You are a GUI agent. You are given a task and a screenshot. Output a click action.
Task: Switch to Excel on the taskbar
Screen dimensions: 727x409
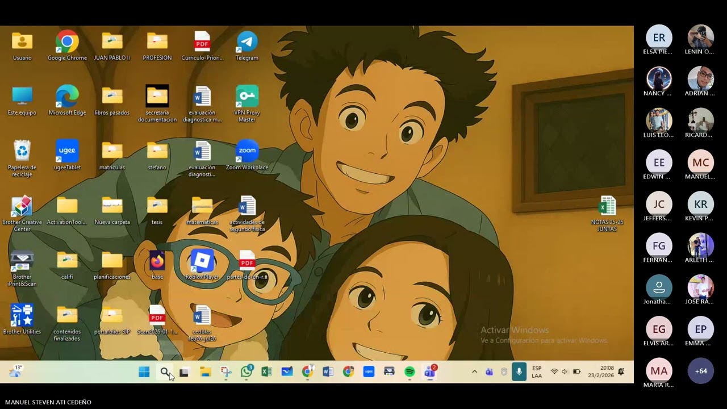tap(266, 372)
